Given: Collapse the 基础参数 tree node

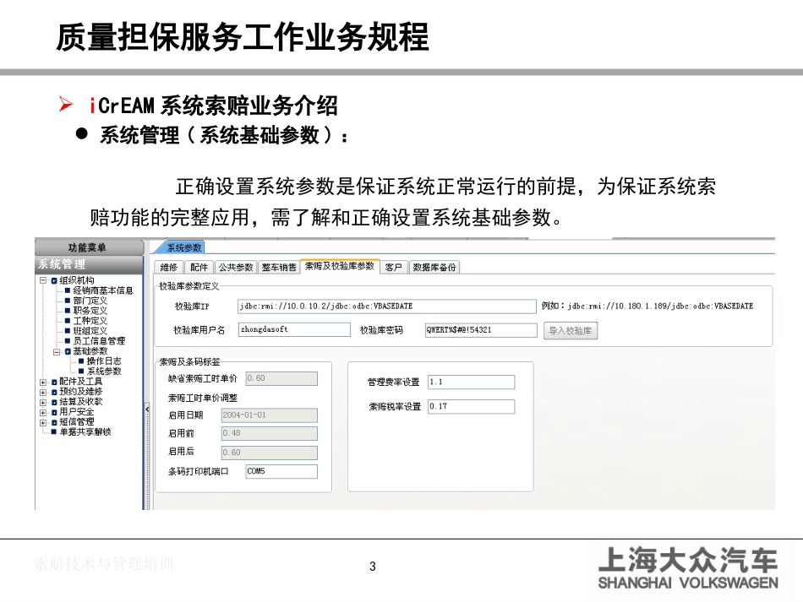Looking at the screenshot, I should point(57,351).
